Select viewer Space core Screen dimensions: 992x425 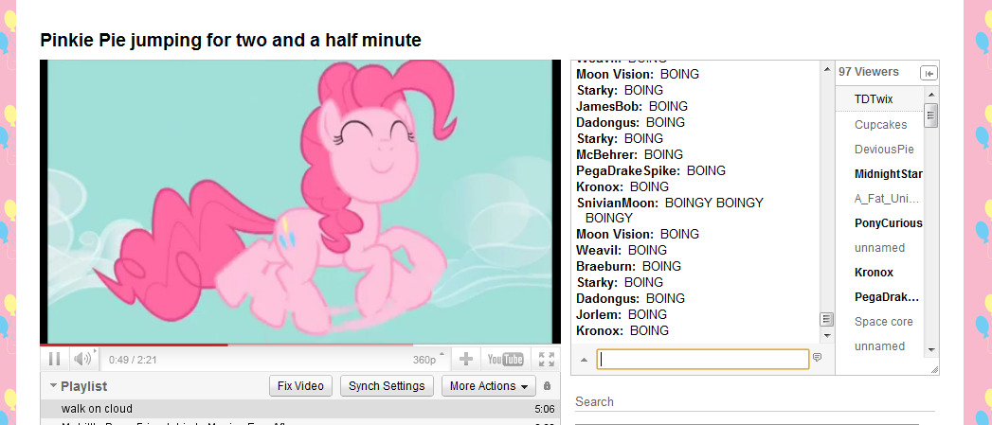[883, 322]
